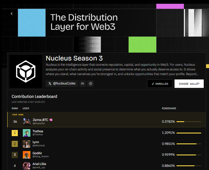Select the Rank column header
The width and height of the screenshot is (209, 170).
pos(15,108)
